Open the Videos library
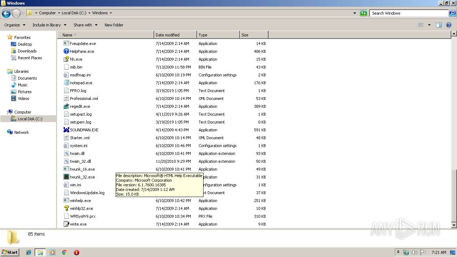Image resolution: width=457 pixels, height=257 pixels. tap(23, 99)
